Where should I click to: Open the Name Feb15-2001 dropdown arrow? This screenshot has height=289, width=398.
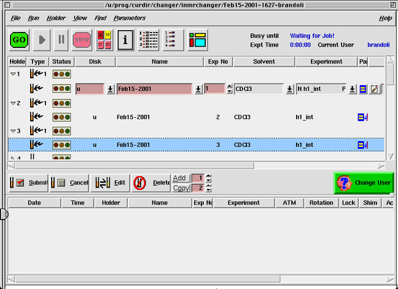click(198, 89)
